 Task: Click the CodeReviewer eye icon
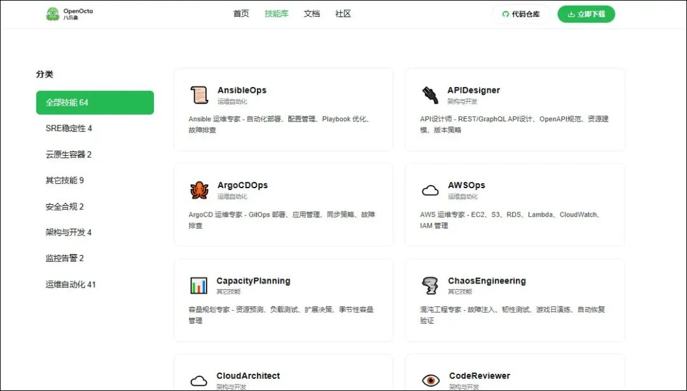[x=431, y=380]
